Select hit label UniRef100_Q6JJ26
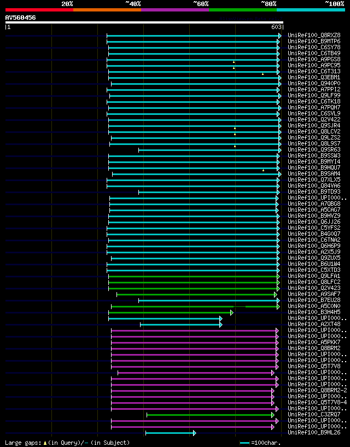 click(314, 222)
